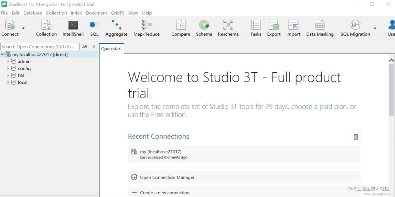The height and width of the screenshot is (197, 395).
Task: Click the Quickstart scrollbar up arrow
Action: [391, 60]
